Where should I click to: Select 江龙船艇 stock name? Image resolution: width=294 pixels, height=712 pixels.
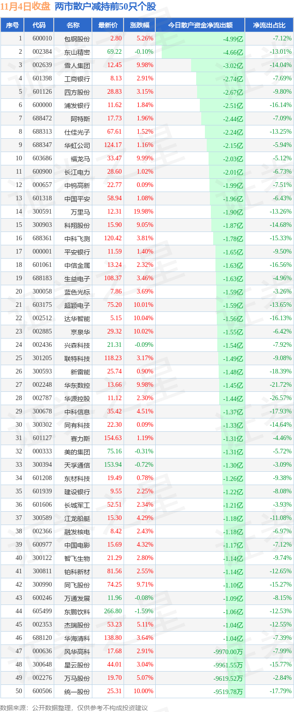78,519
